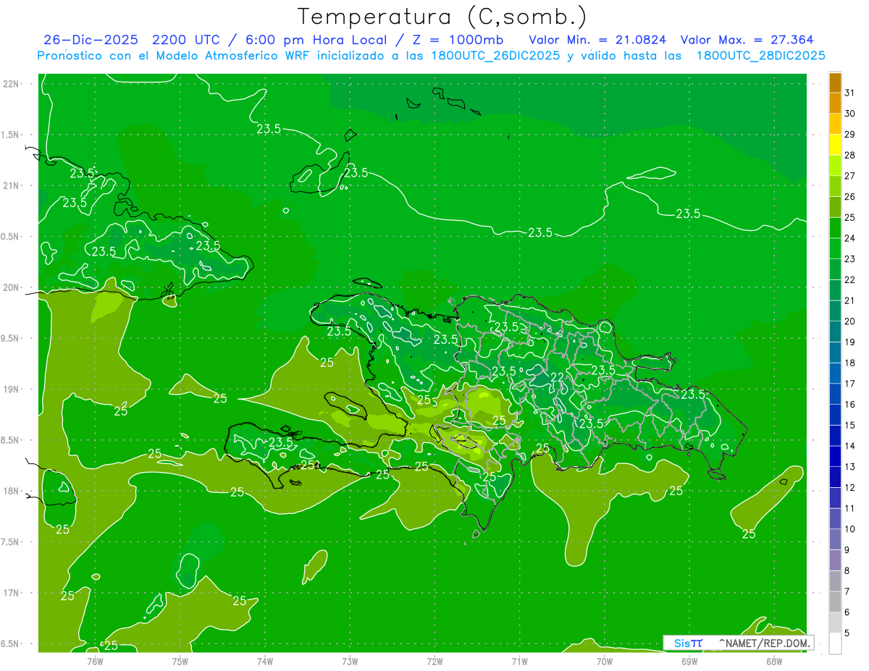Click the colorbar label '31'
Screen dimensions: 869x671
(x=850, y=93)
